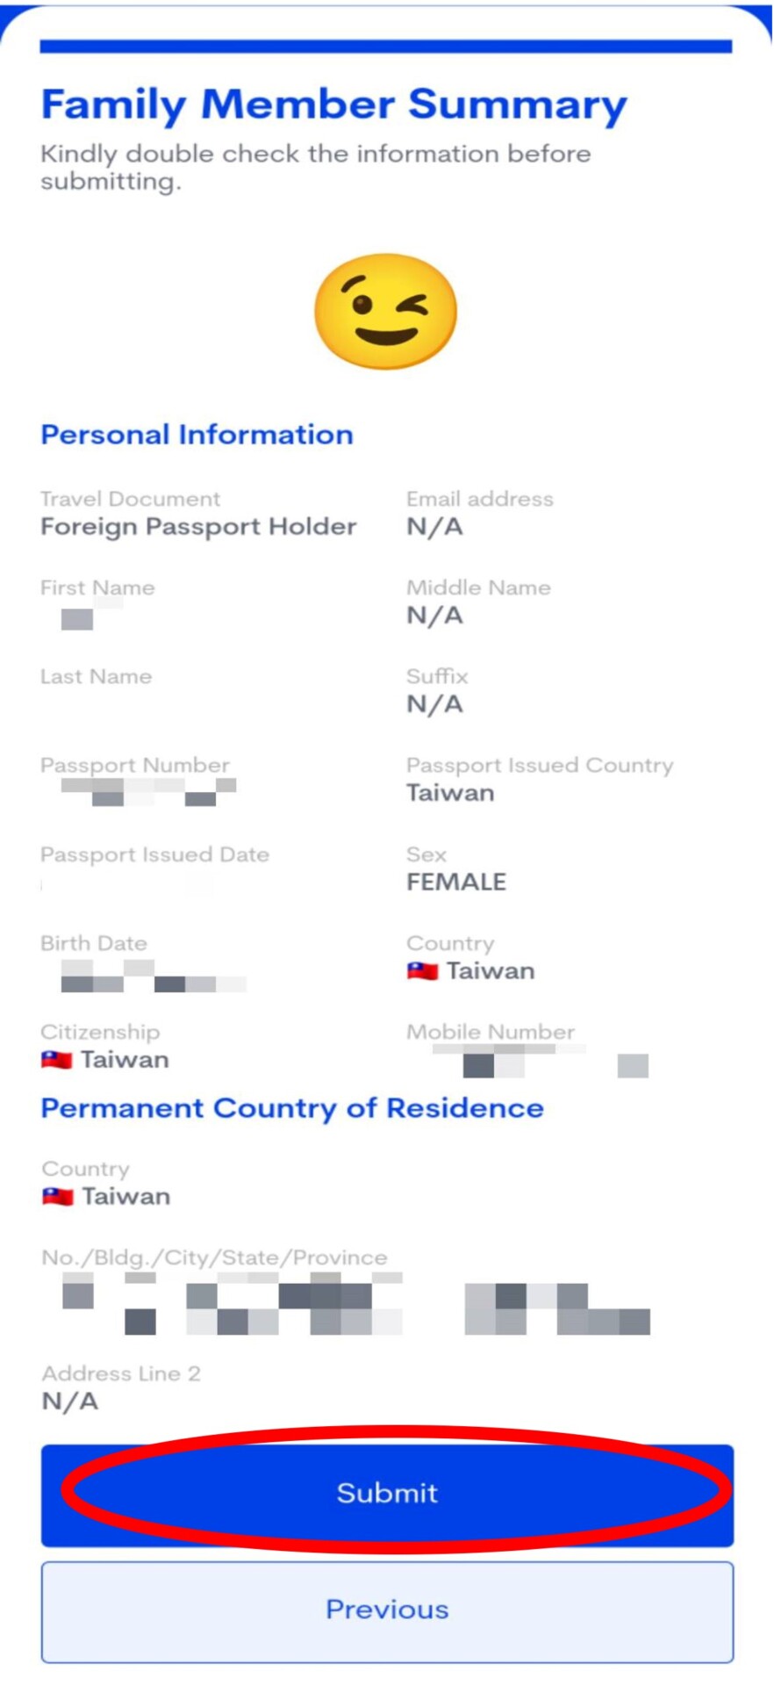
Task: Tap the flag under Permanent Country of Residence
Action: (x=58, y=1197)
